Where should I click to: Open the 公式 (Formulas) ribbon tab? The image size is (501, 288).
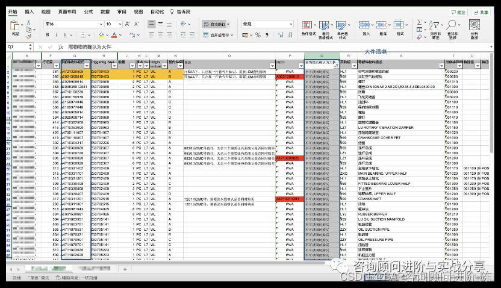point(89,11)
